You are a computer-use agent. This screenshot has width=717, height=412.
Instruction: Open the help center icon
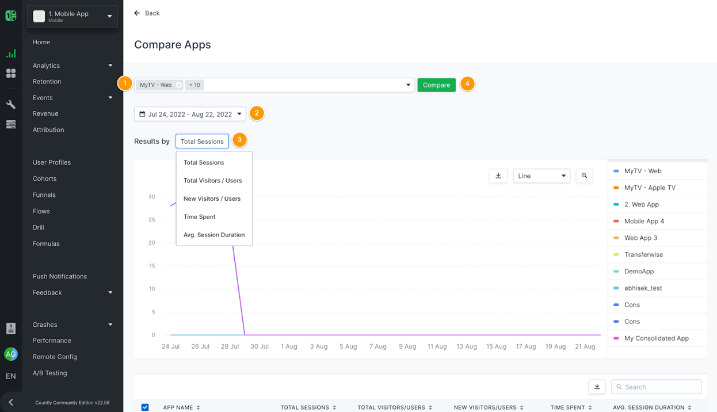tap(11, 329)
